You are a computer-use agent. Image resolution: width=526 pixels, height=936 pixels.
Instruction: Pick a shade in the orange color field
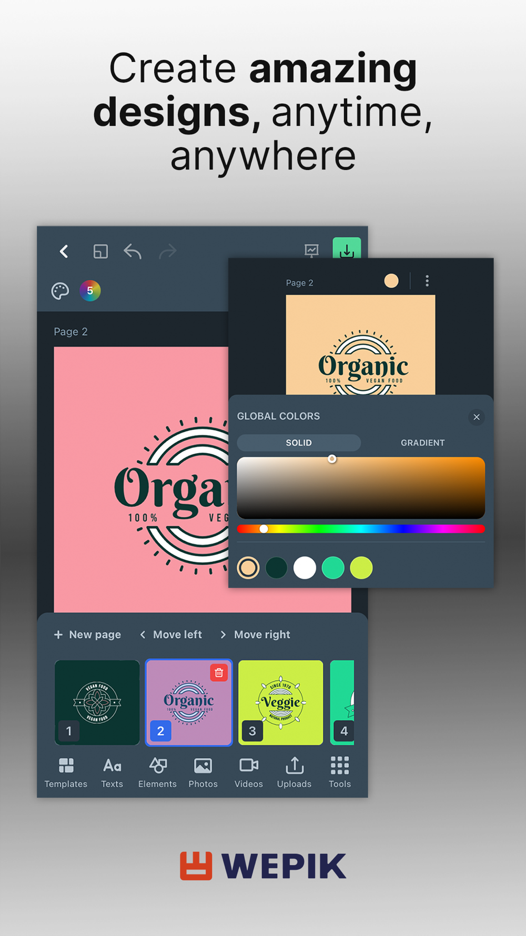(x=361, y=488)
